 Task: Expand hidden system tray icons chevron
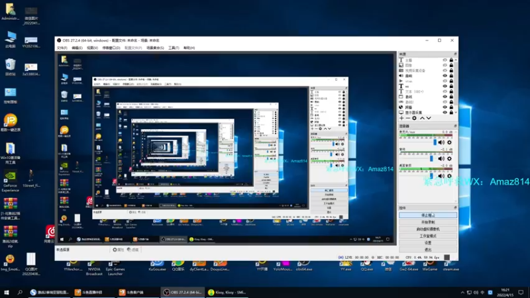pyautogui.click(x=462, y=292)
